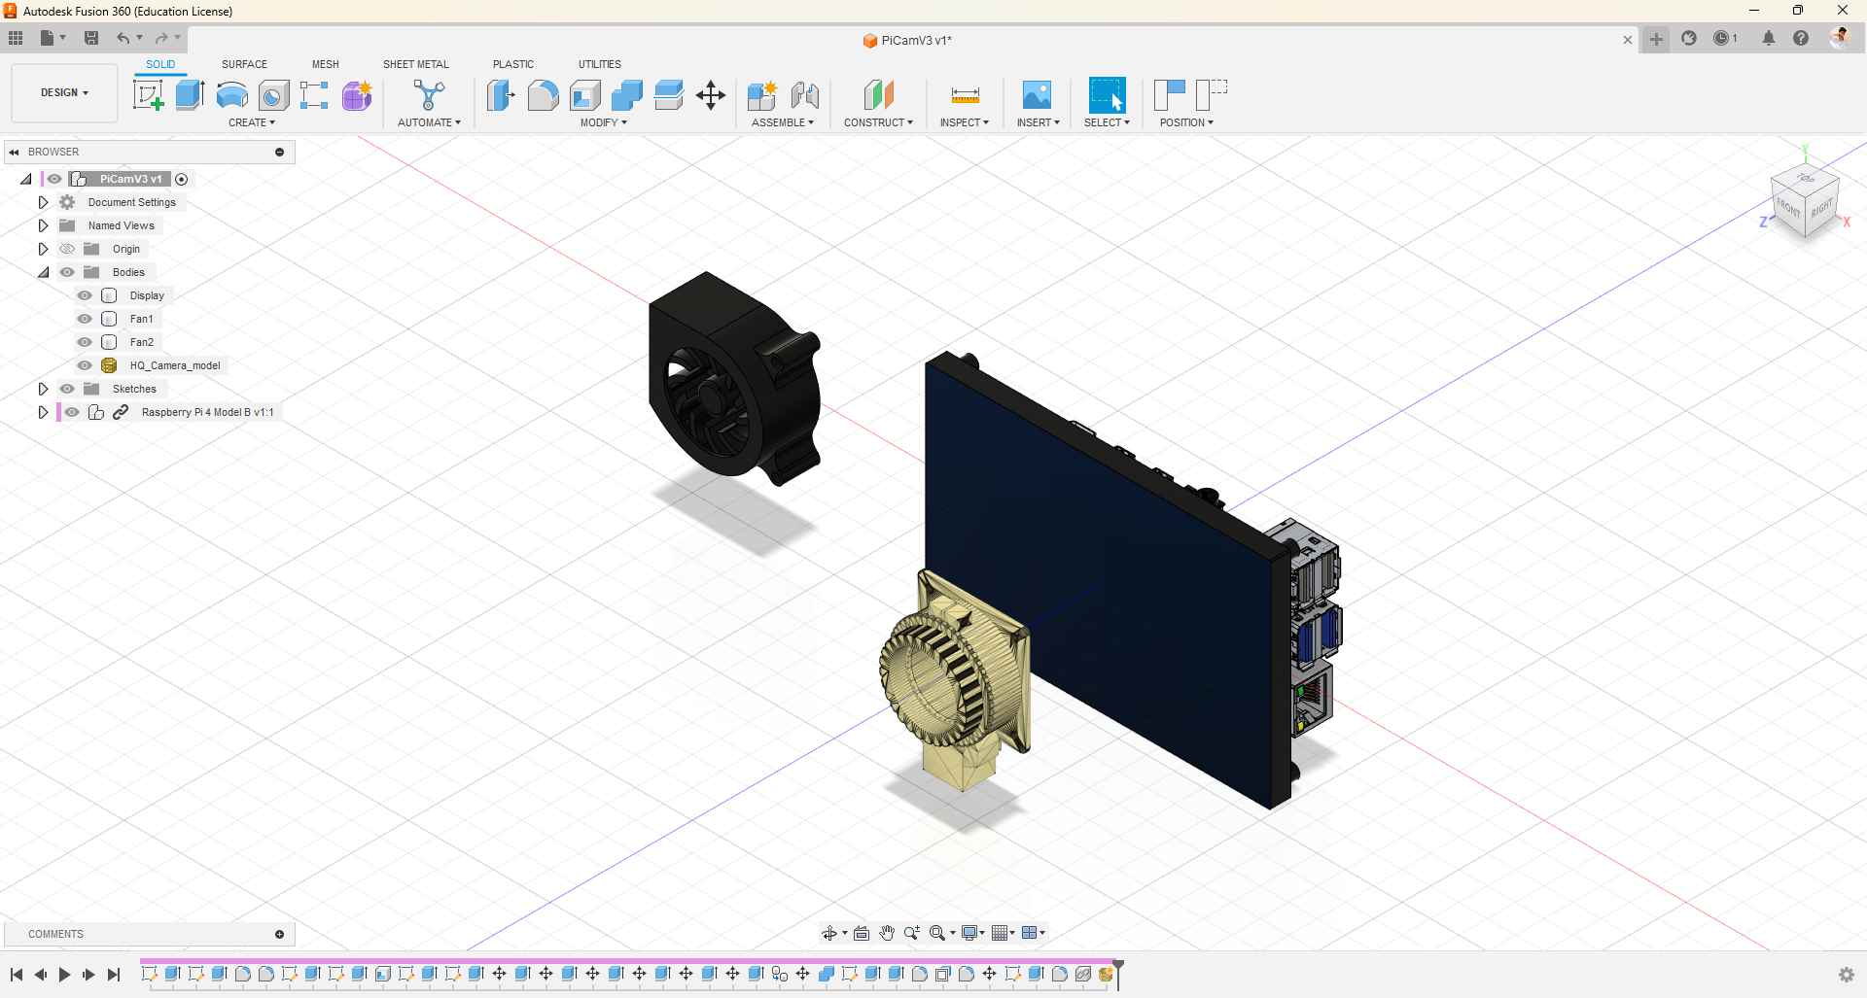1867x998 pixels.
Task: Open the Viewports layout icon
Action: [1030, 933]
